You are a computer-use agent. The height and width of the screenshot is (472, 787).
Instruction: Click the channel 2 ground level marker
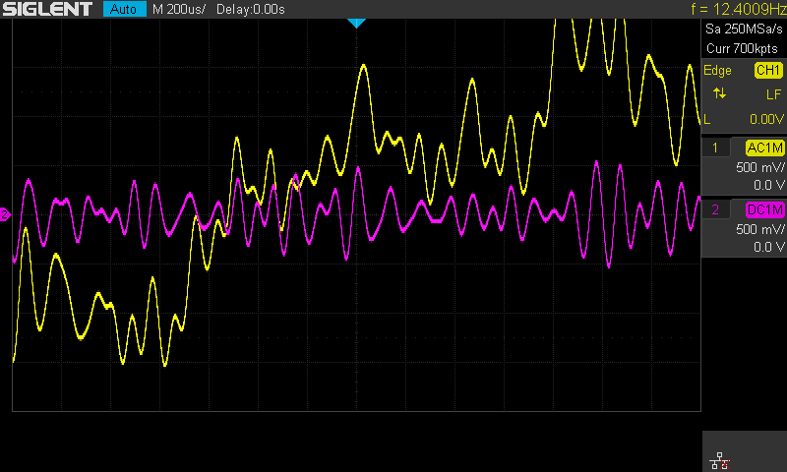click(x=5, y=214)
